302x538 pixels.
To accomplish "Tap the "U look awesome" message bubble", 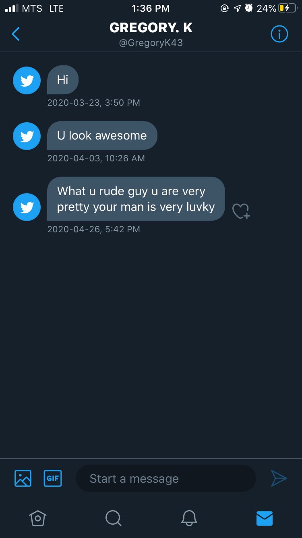I will [x=102, y=136].
